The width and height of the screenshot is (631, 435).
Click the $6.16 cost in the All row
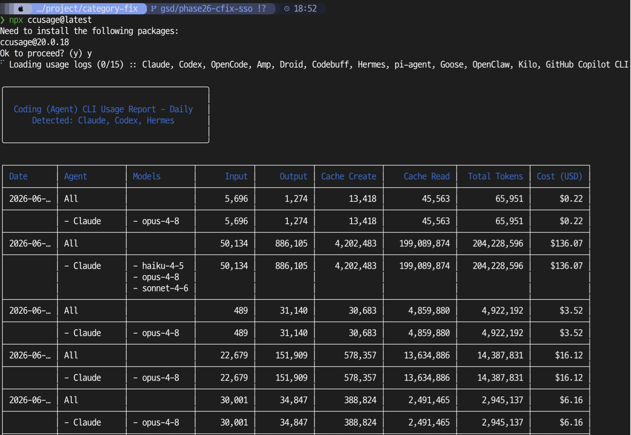pyautogui.click(x=571, y=400)
